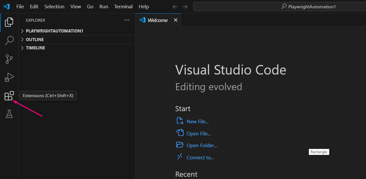Open the Extensions view icon

tap(9, 96)
